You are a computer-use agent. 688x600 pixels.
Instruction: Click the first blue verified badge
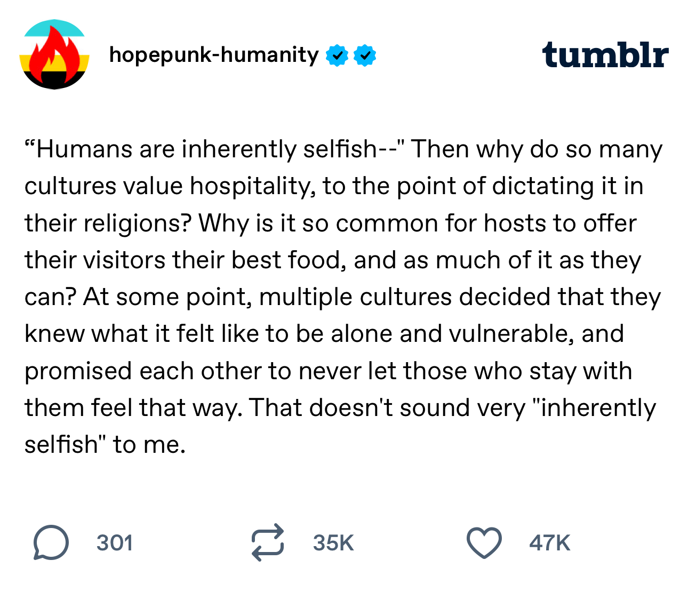(337, 55)
